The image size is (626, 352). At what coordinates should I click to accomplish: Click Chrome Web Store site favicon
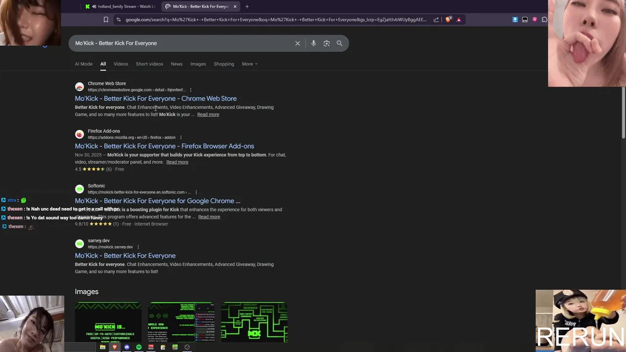[x=79, y=87]
